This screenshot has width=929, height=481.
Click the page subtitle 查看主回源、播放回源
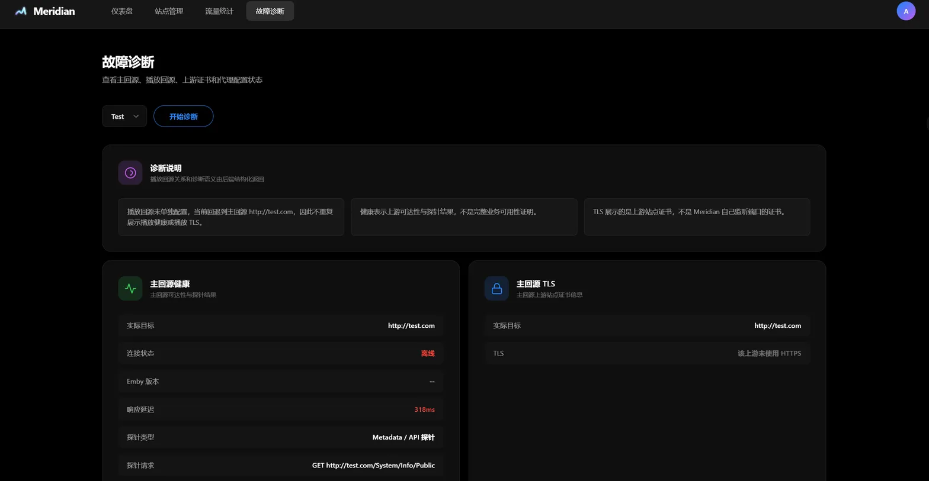click(x=182, y=80)
